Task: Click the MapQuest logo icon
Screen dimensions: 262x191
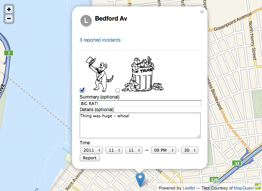Action: pyautogui.click(x=258, y=186)
